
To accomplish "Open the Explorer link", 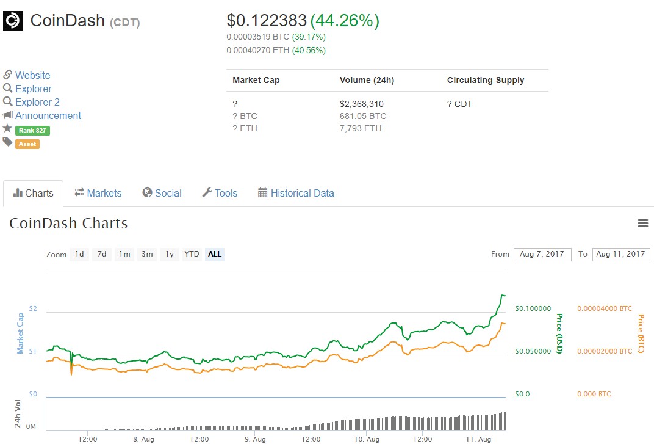I will (x=34, y=89).
